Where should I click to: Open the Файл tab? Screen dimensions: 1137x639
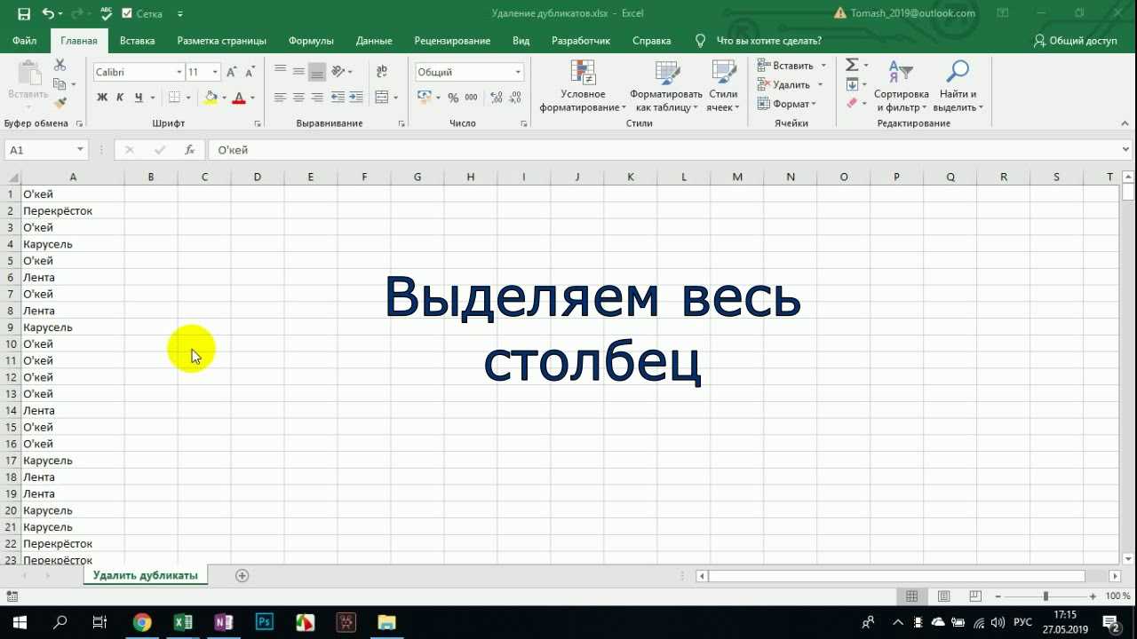click(25, 41)
